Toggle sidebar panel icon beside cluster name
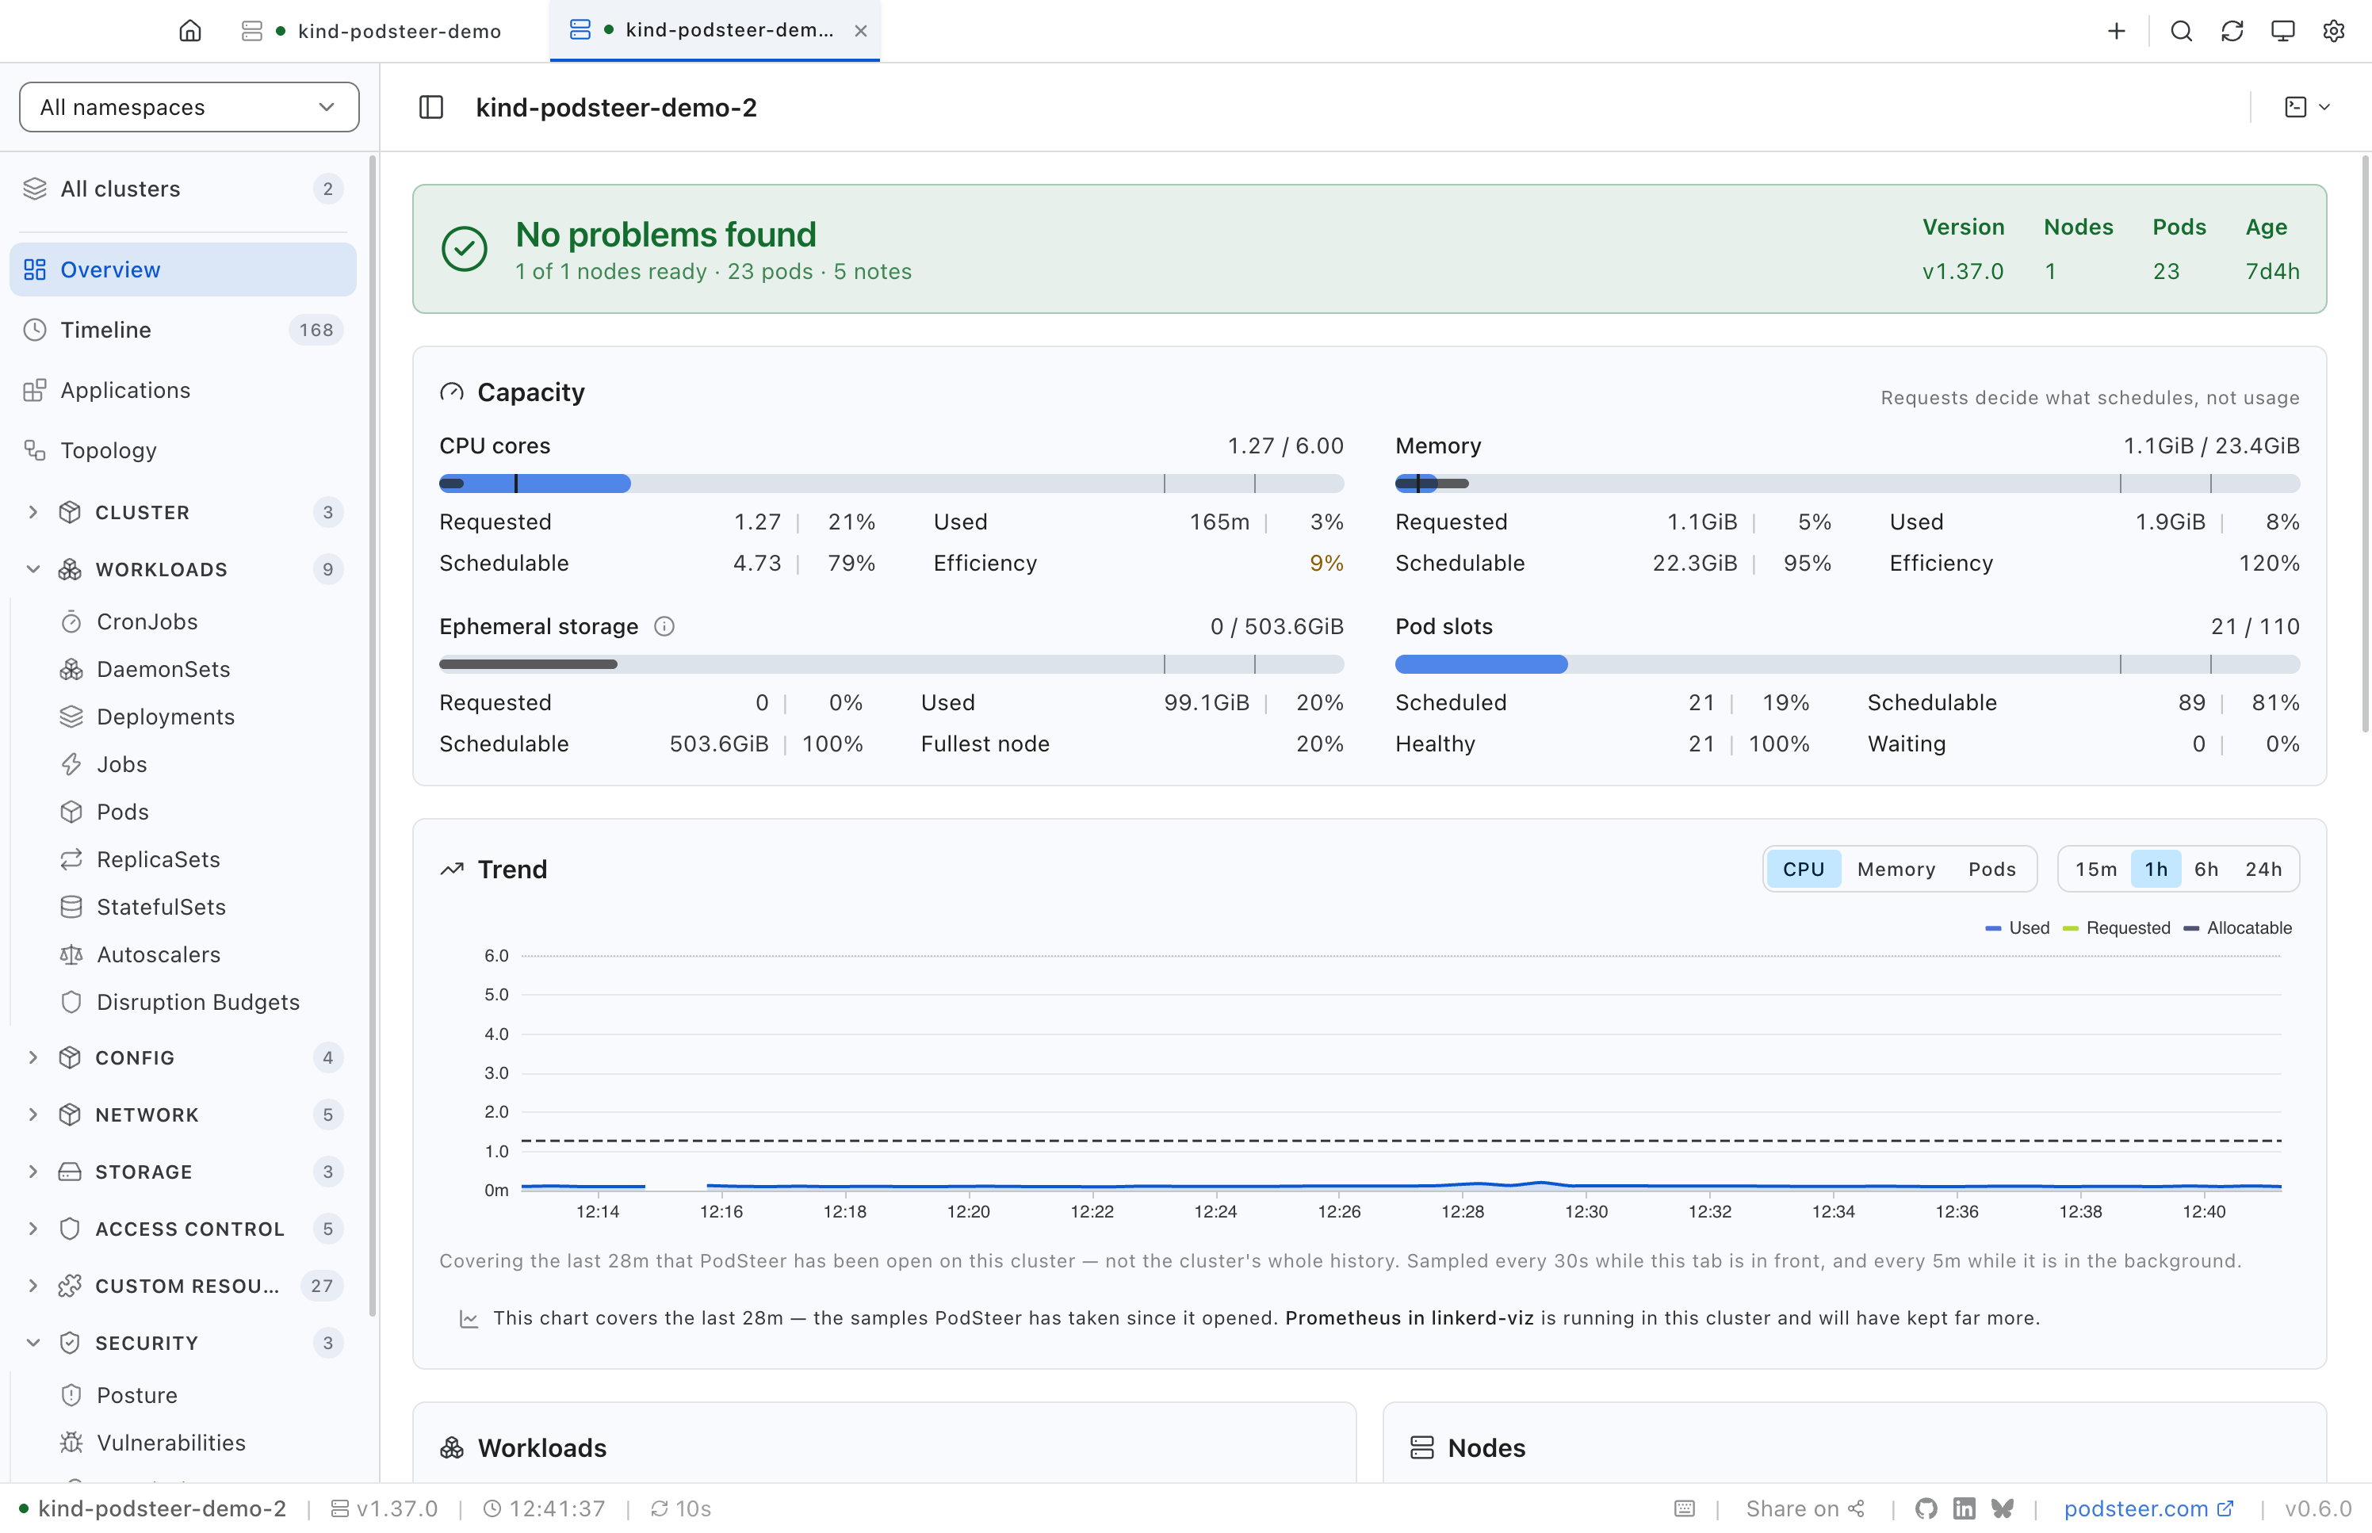Viewport: 2372px width, 1533px height. coord(431,108)
